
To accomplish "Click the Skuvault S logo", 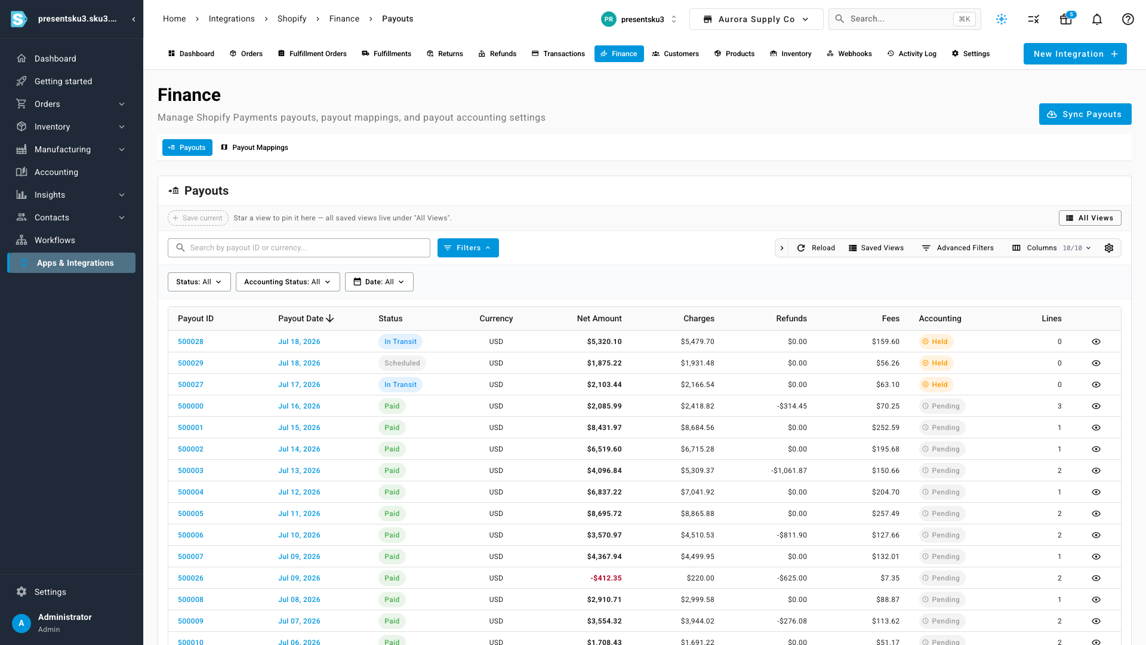I will (19, 19).
